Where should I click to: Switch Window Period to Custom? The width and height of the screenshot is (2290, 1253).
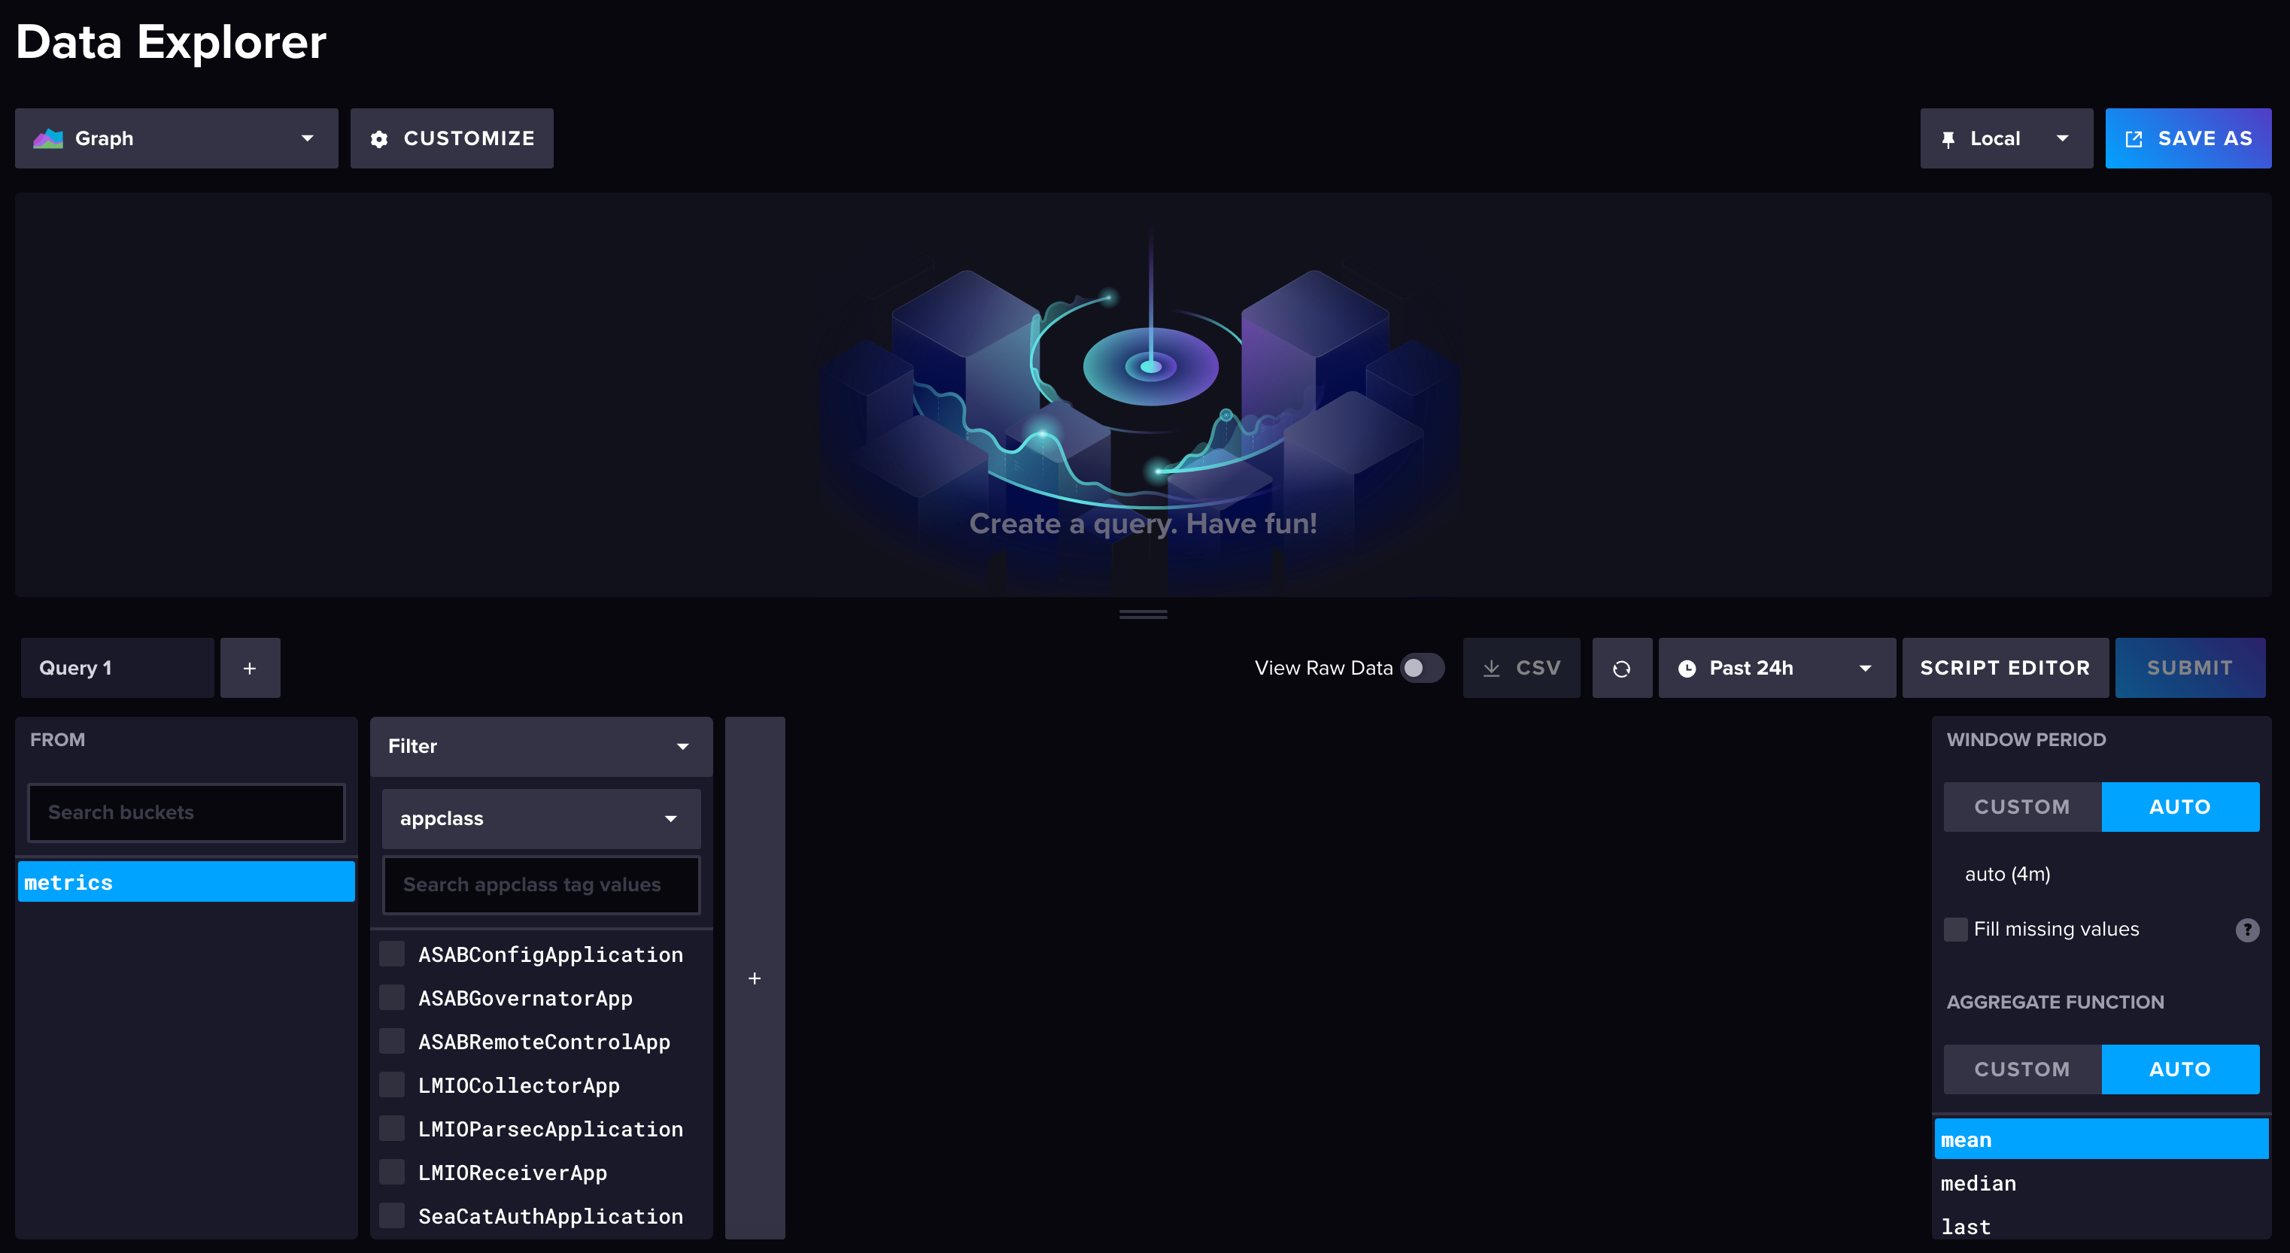(x=2022, y=807)
